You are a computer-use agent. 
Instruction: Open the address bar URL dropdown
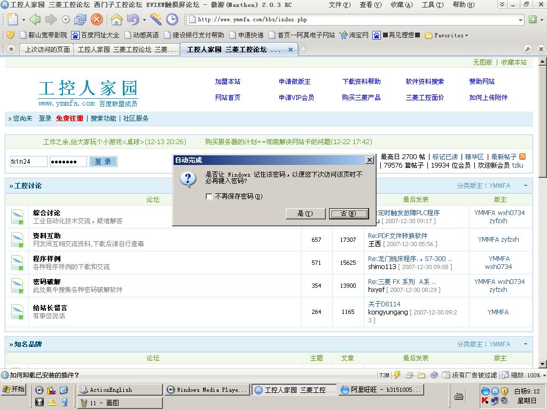click(x=520, y=20)
